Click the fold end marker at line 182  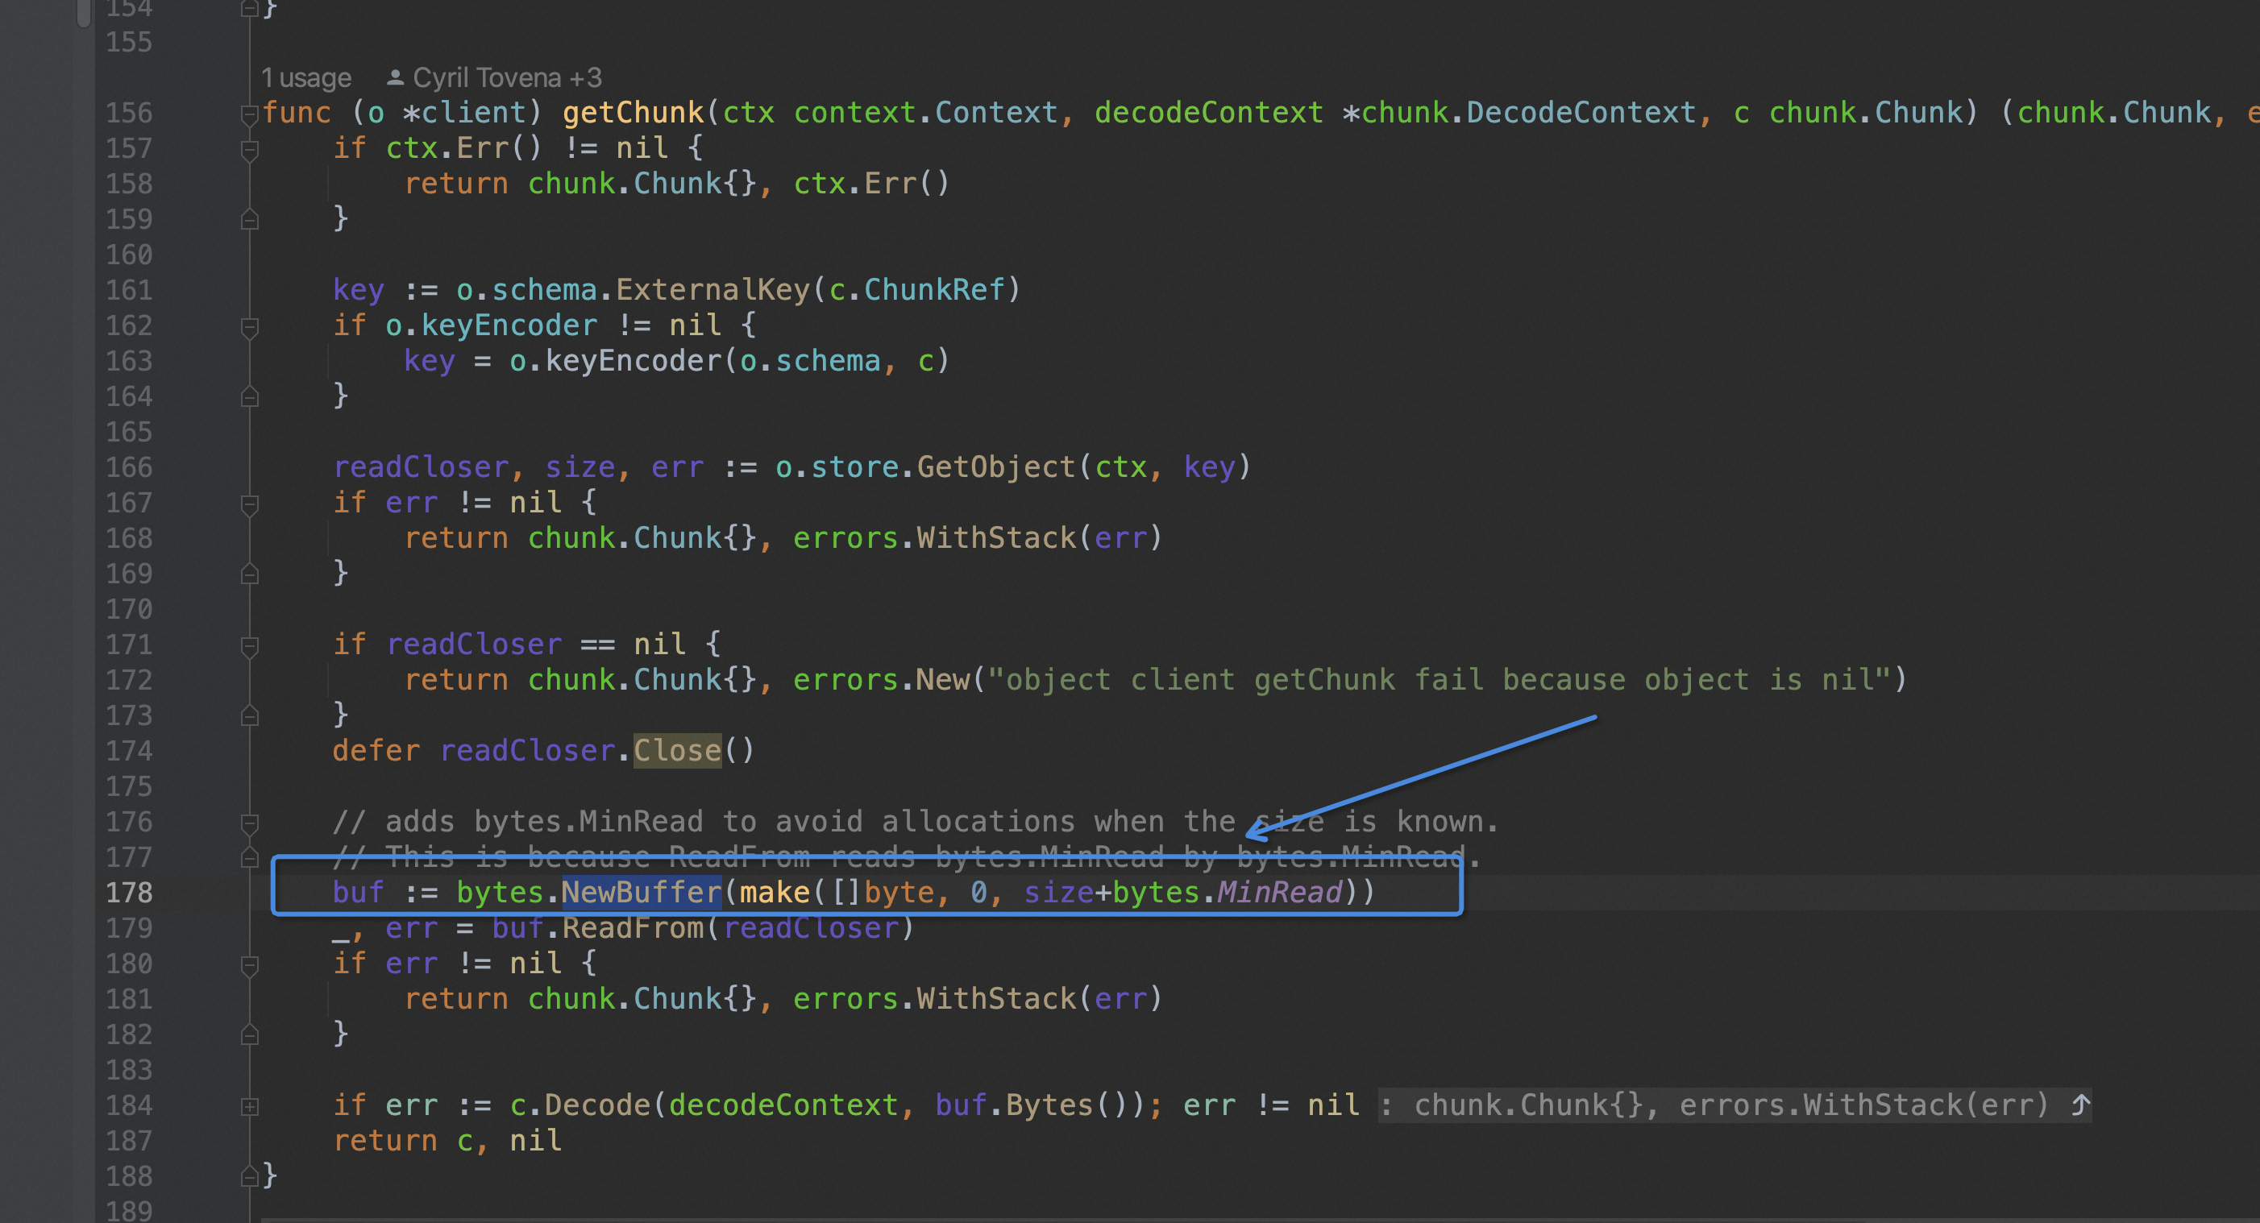point(250,1034)
